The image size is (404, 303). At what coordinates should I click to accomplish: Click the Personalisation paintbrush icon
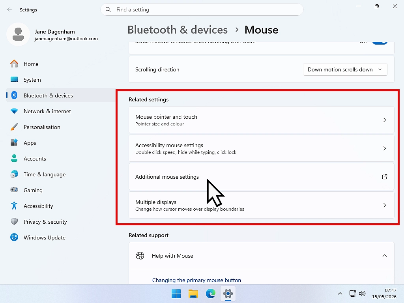tap(14, 127)
